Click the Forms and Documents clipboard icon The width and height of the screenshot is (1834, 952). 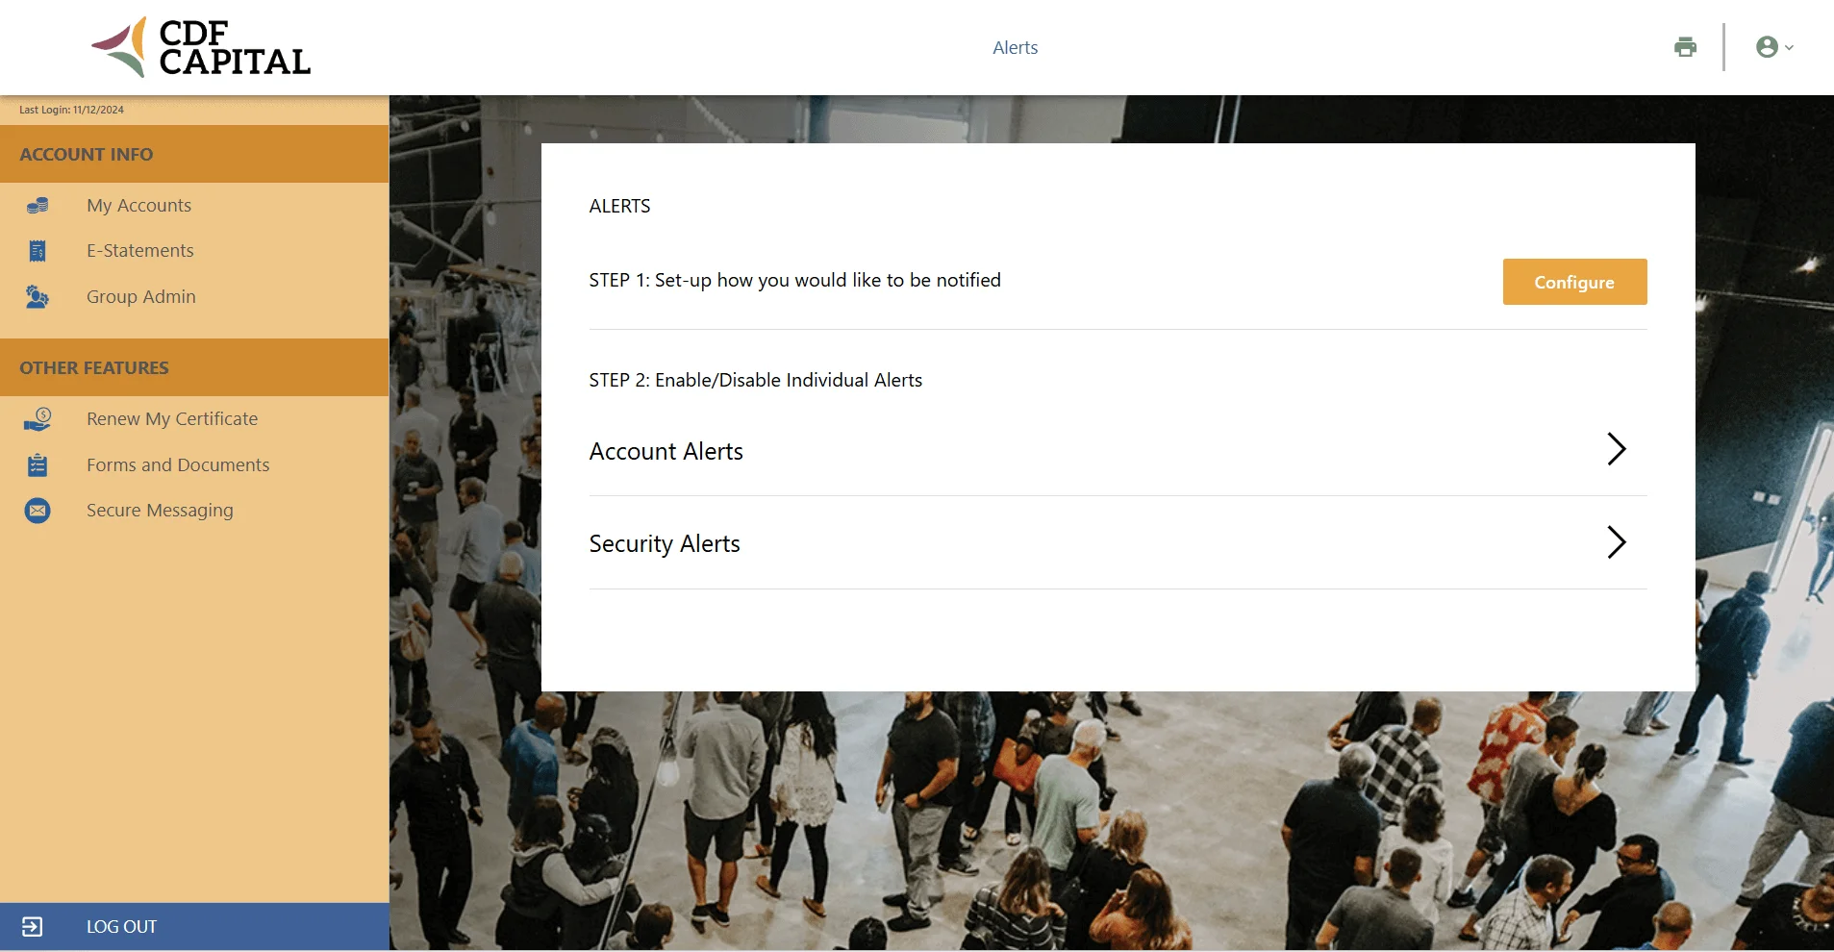(38, 465)
